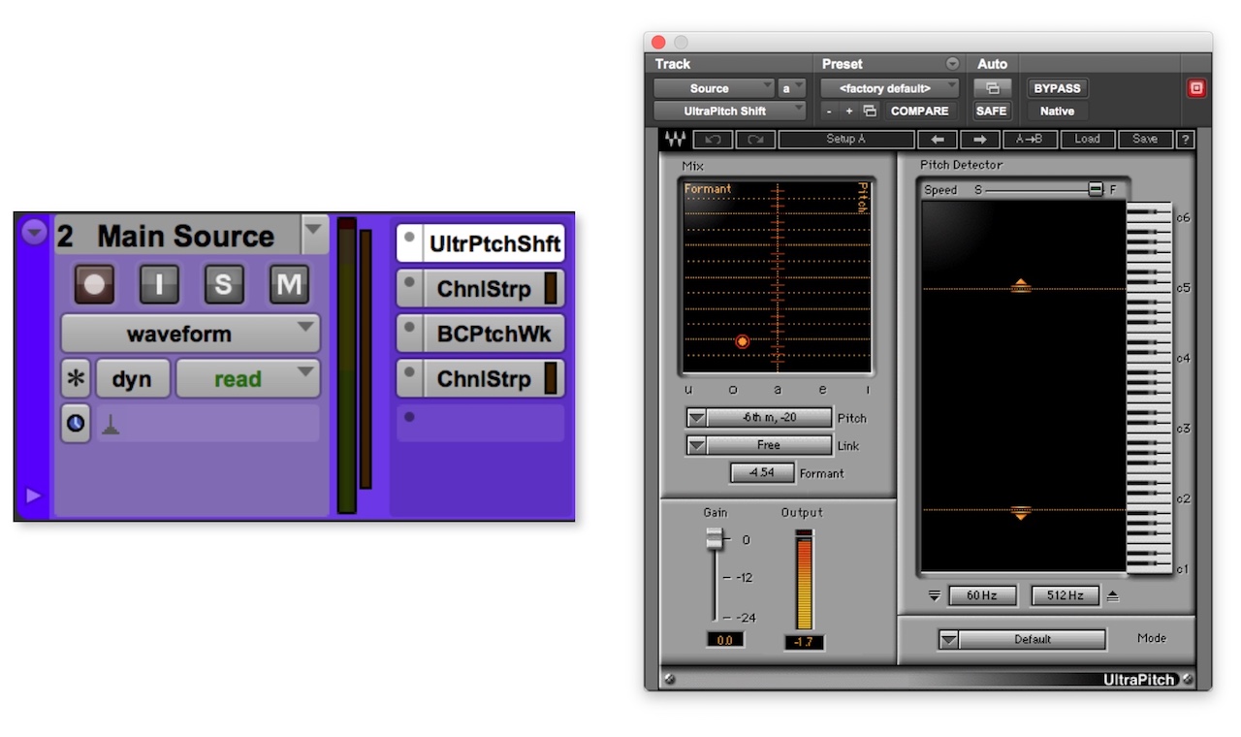The width and height of the screenshot is (1241, 737).
Task: Click the low frequency down-arrow icon
Action: point(934,596)
